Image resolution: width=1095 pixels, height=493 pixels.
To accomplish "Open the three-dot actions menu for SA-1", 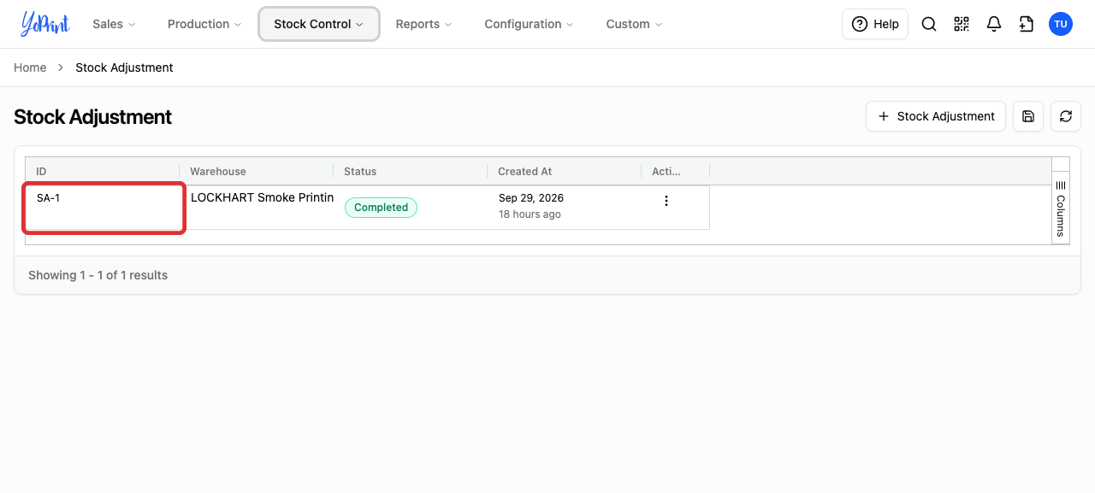I will (x=666, y=201).
